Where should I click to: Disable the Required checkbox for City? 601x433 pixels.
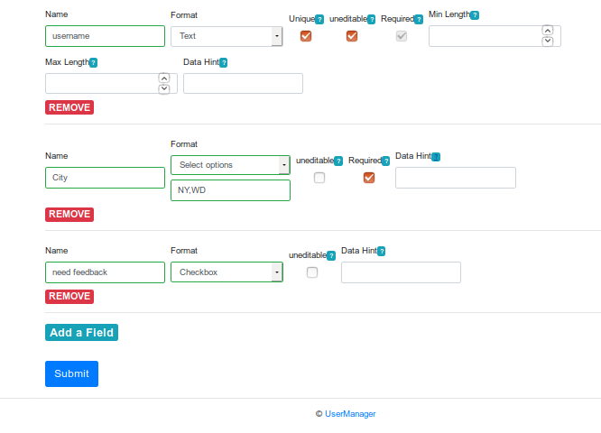[x=369, y=178]
